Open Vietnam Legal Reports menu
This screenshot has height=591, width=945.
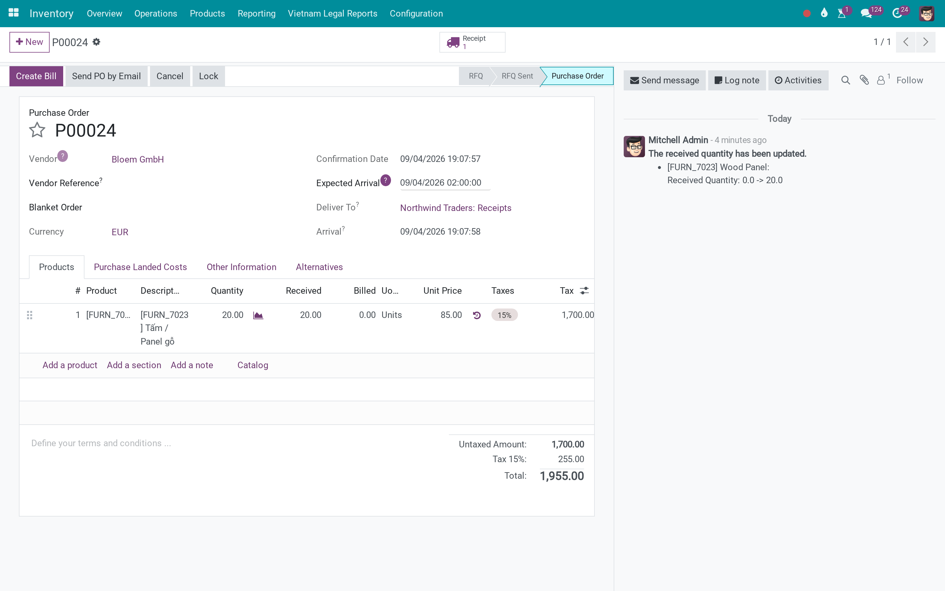coord(333,14)
